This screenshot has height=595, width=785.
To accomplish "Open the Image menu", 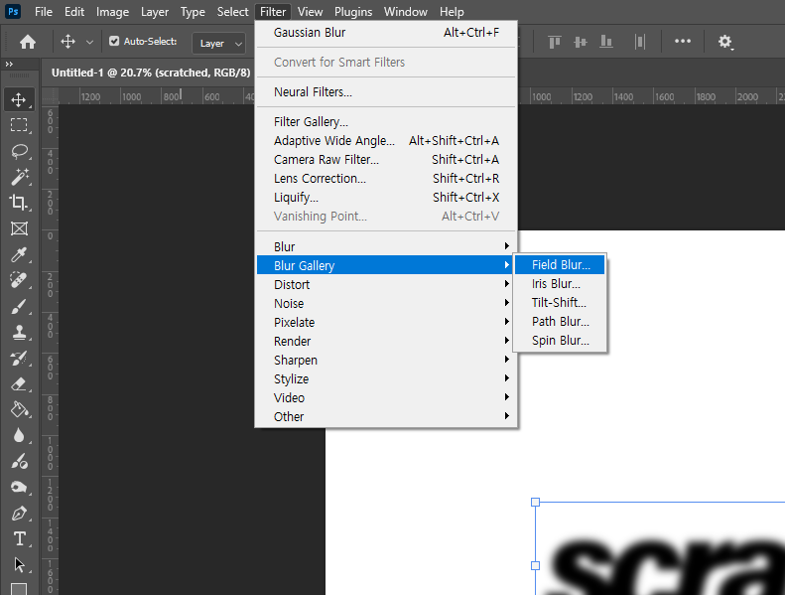I will pos(112,12).
